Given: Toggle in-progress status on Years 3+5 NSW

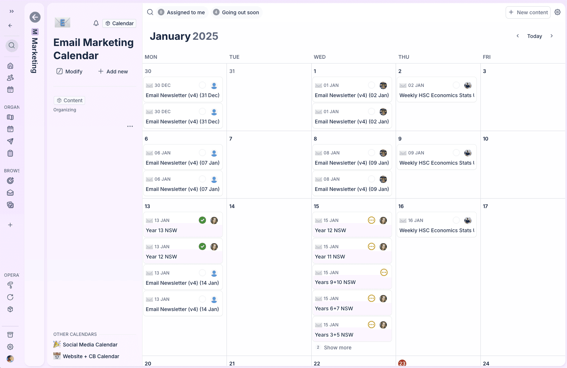Looking at the screenshot, I should 372,325.
